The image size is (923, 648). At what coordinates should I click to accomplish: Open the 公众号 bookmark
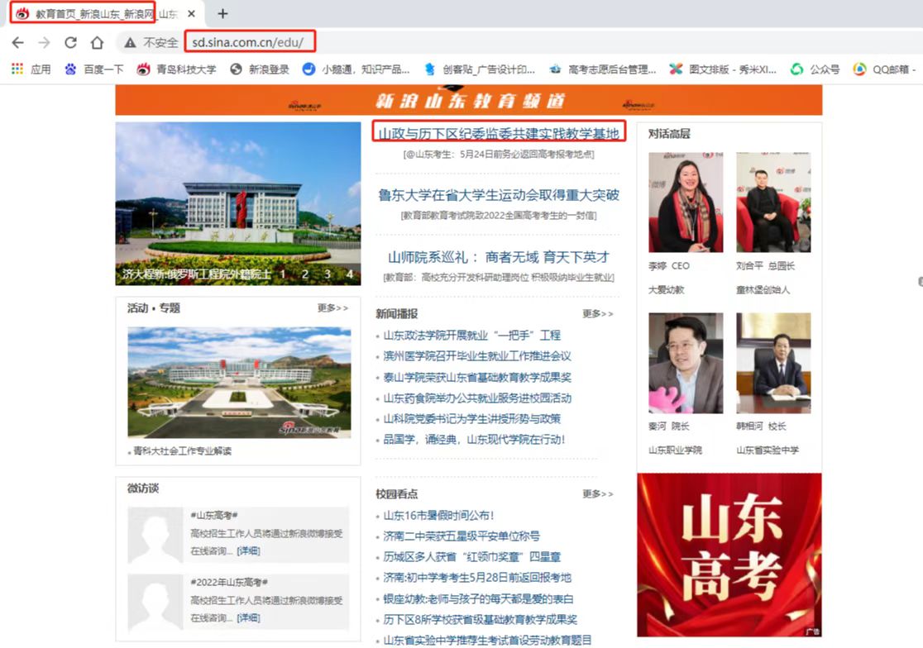[x=815, y=69]
